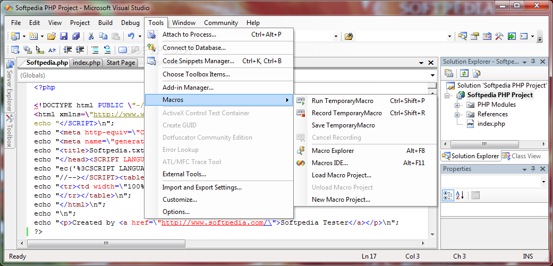Click the Comment Selection icon
Image resolution: width=553 pixels, height=266 pixels.
95,50
